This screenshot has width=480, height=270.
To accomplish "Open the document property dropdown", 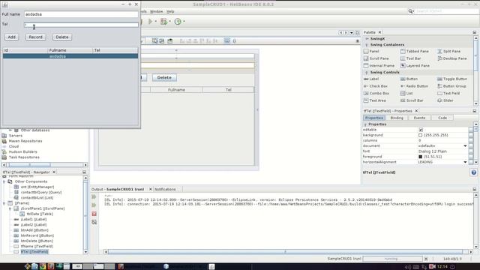I will 465,146.
